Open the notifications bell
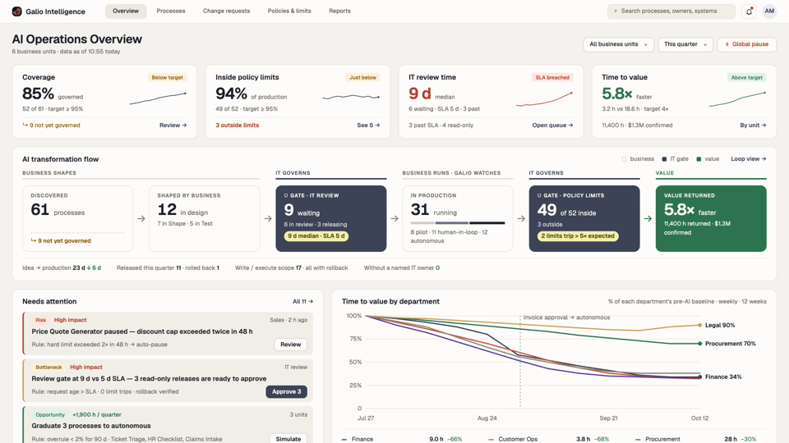Screen dimensions: 789x443 point(749,11)
